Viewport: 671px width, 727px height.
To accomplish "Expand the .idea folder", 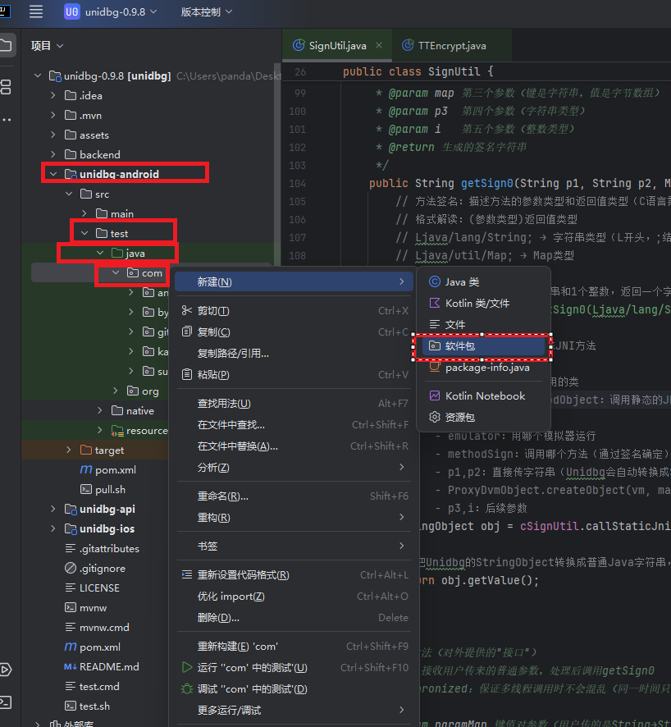I will pyautogui.click(x=53, y=95).
